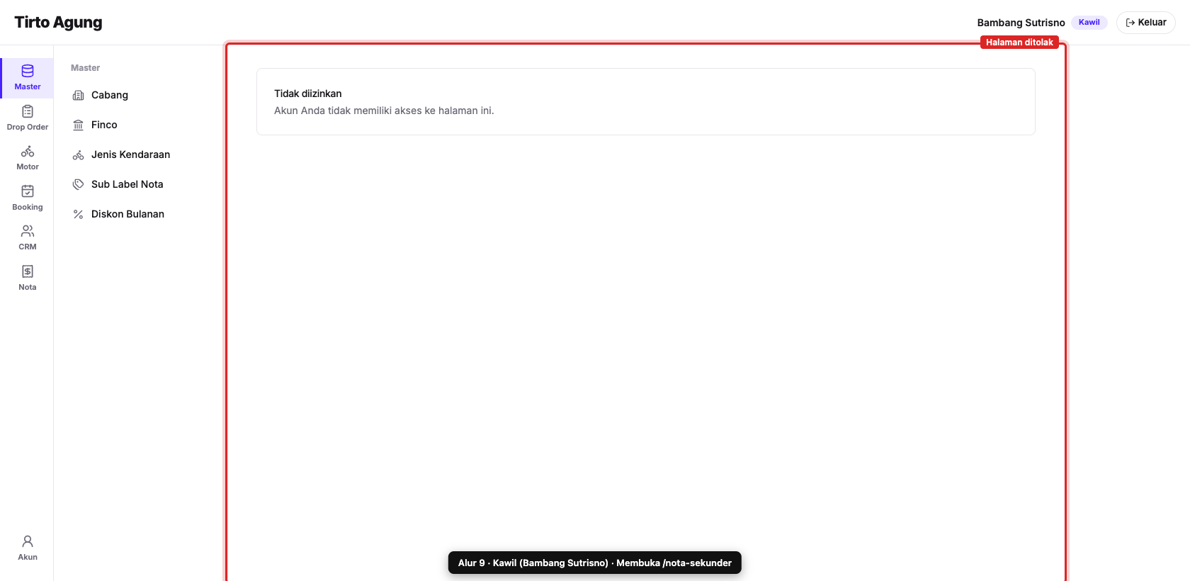The image size is (1190, 581).
Task: Click the Cabang building icon
Action: [79, 95]
